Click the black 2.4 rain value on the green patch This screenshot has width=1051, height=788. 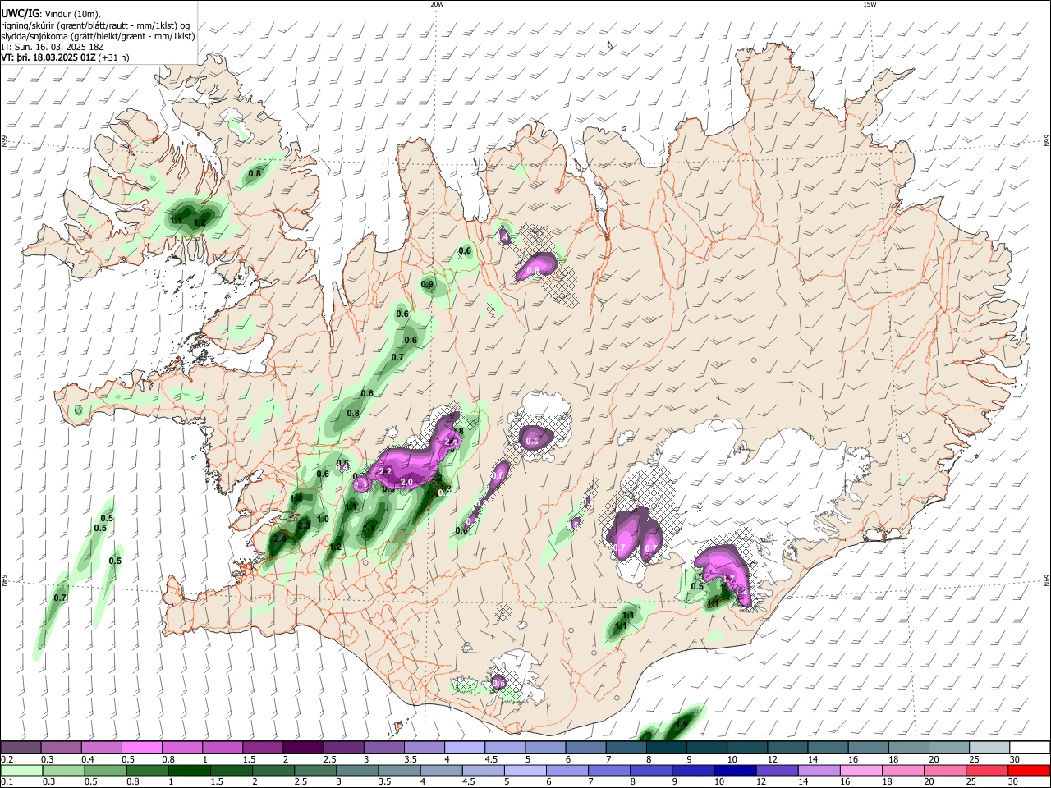pyautogui.click(x=280, y=538)
